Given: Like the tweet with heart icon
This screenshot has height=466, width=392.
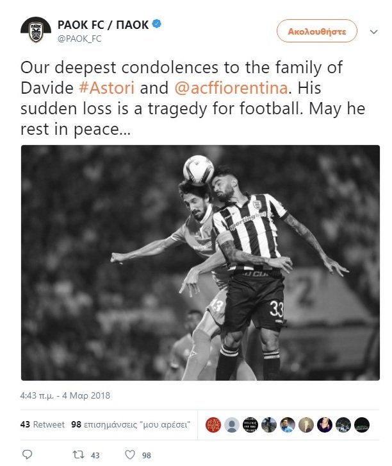Looking at the screenshot, I should coord(130,454).
